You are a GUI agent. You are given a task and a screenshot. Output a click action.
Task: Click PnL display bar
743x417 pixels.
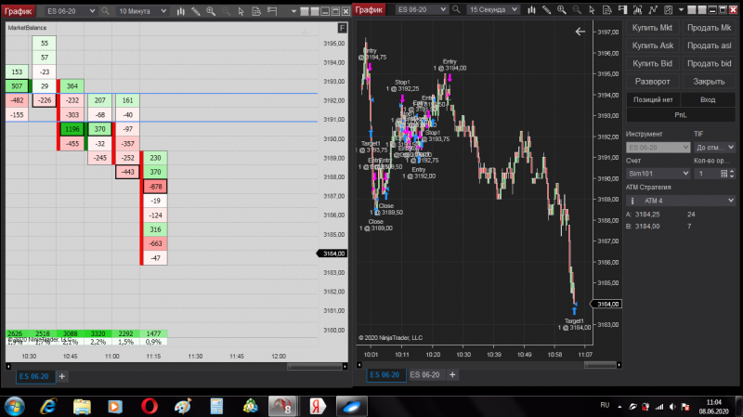tap(681, 114)
